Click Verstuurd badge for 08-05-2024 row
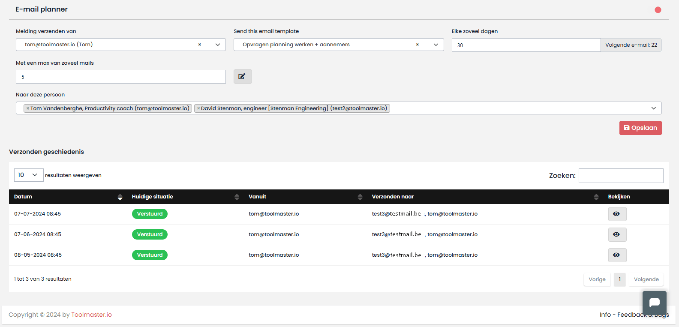 coord(150,255)
